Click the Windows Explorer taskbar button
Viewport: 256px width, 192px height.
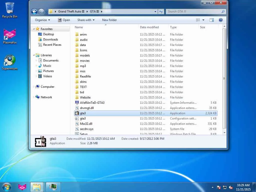pyautogui.click(x=37, y=187)
